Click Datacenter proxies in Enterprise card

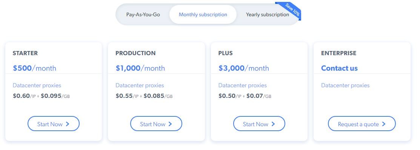pyautogui.click(x=345, y=85)
